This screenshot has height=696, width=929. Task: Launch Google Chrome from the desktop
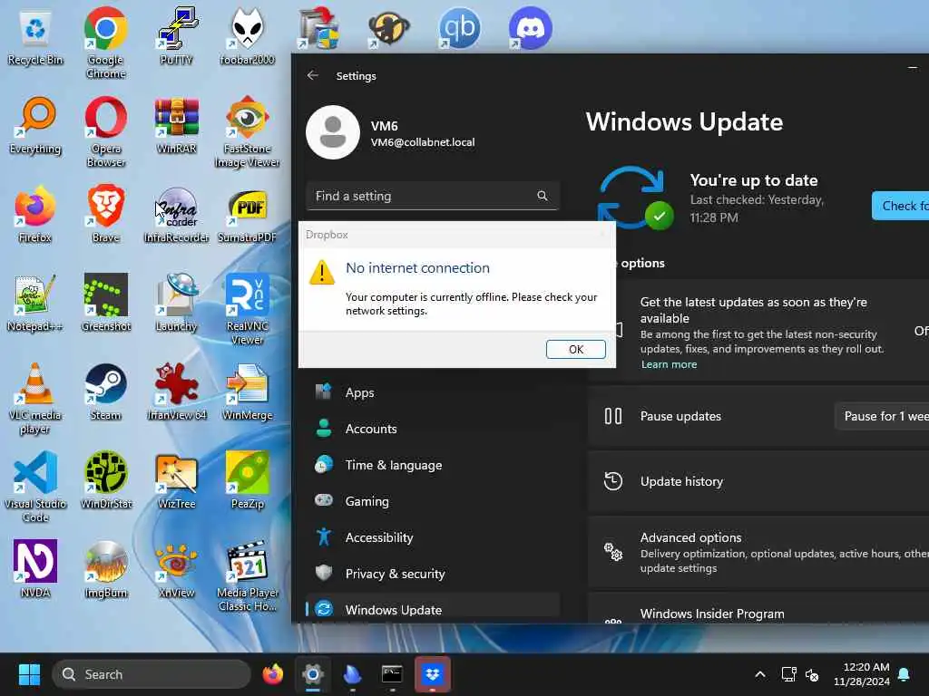[x=105, y=43]
